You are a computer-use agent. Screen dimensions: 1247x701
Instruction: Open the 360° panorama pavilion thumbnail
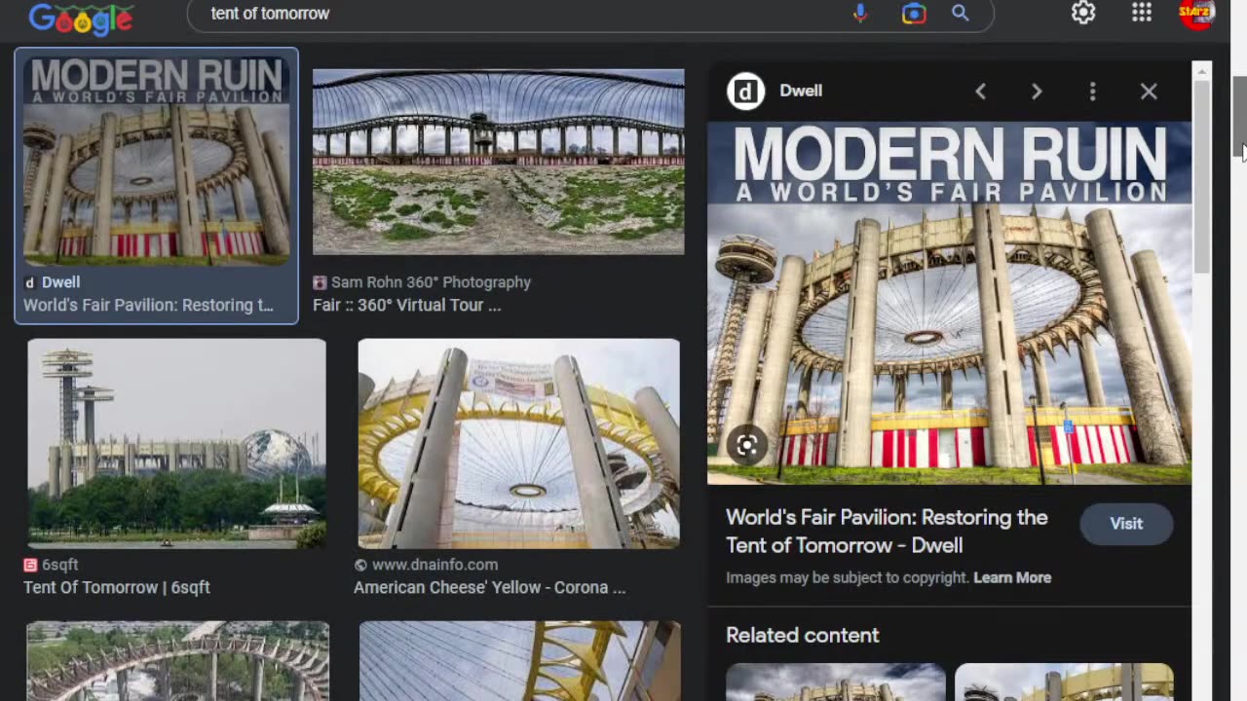point(498,162)
